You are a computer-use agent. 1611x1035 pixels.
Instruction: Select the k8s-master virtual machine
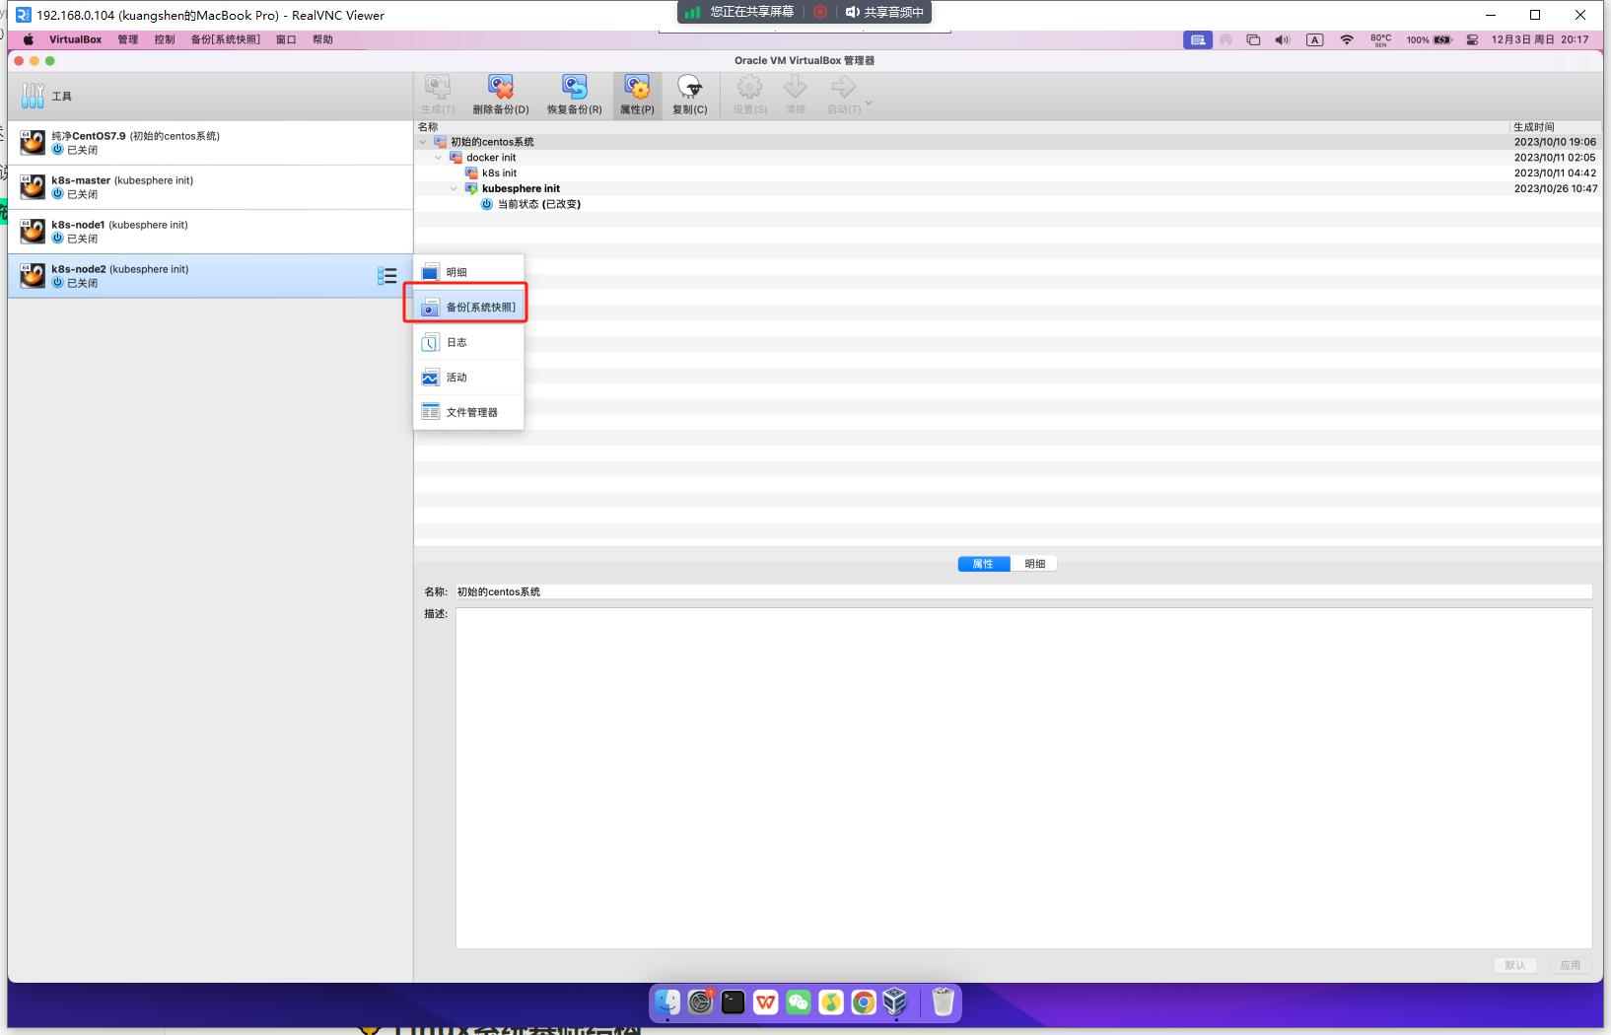pyautogui.click(x=210, y=187)
